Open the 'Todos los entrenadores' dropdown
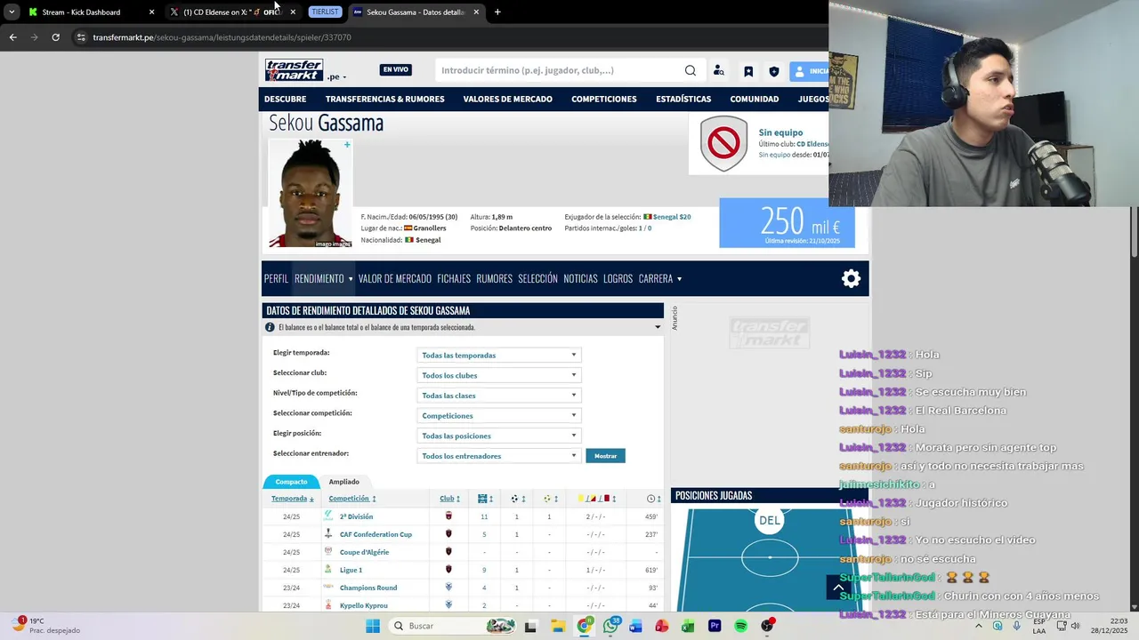1139x640 pixels. (x=499, y=456)
